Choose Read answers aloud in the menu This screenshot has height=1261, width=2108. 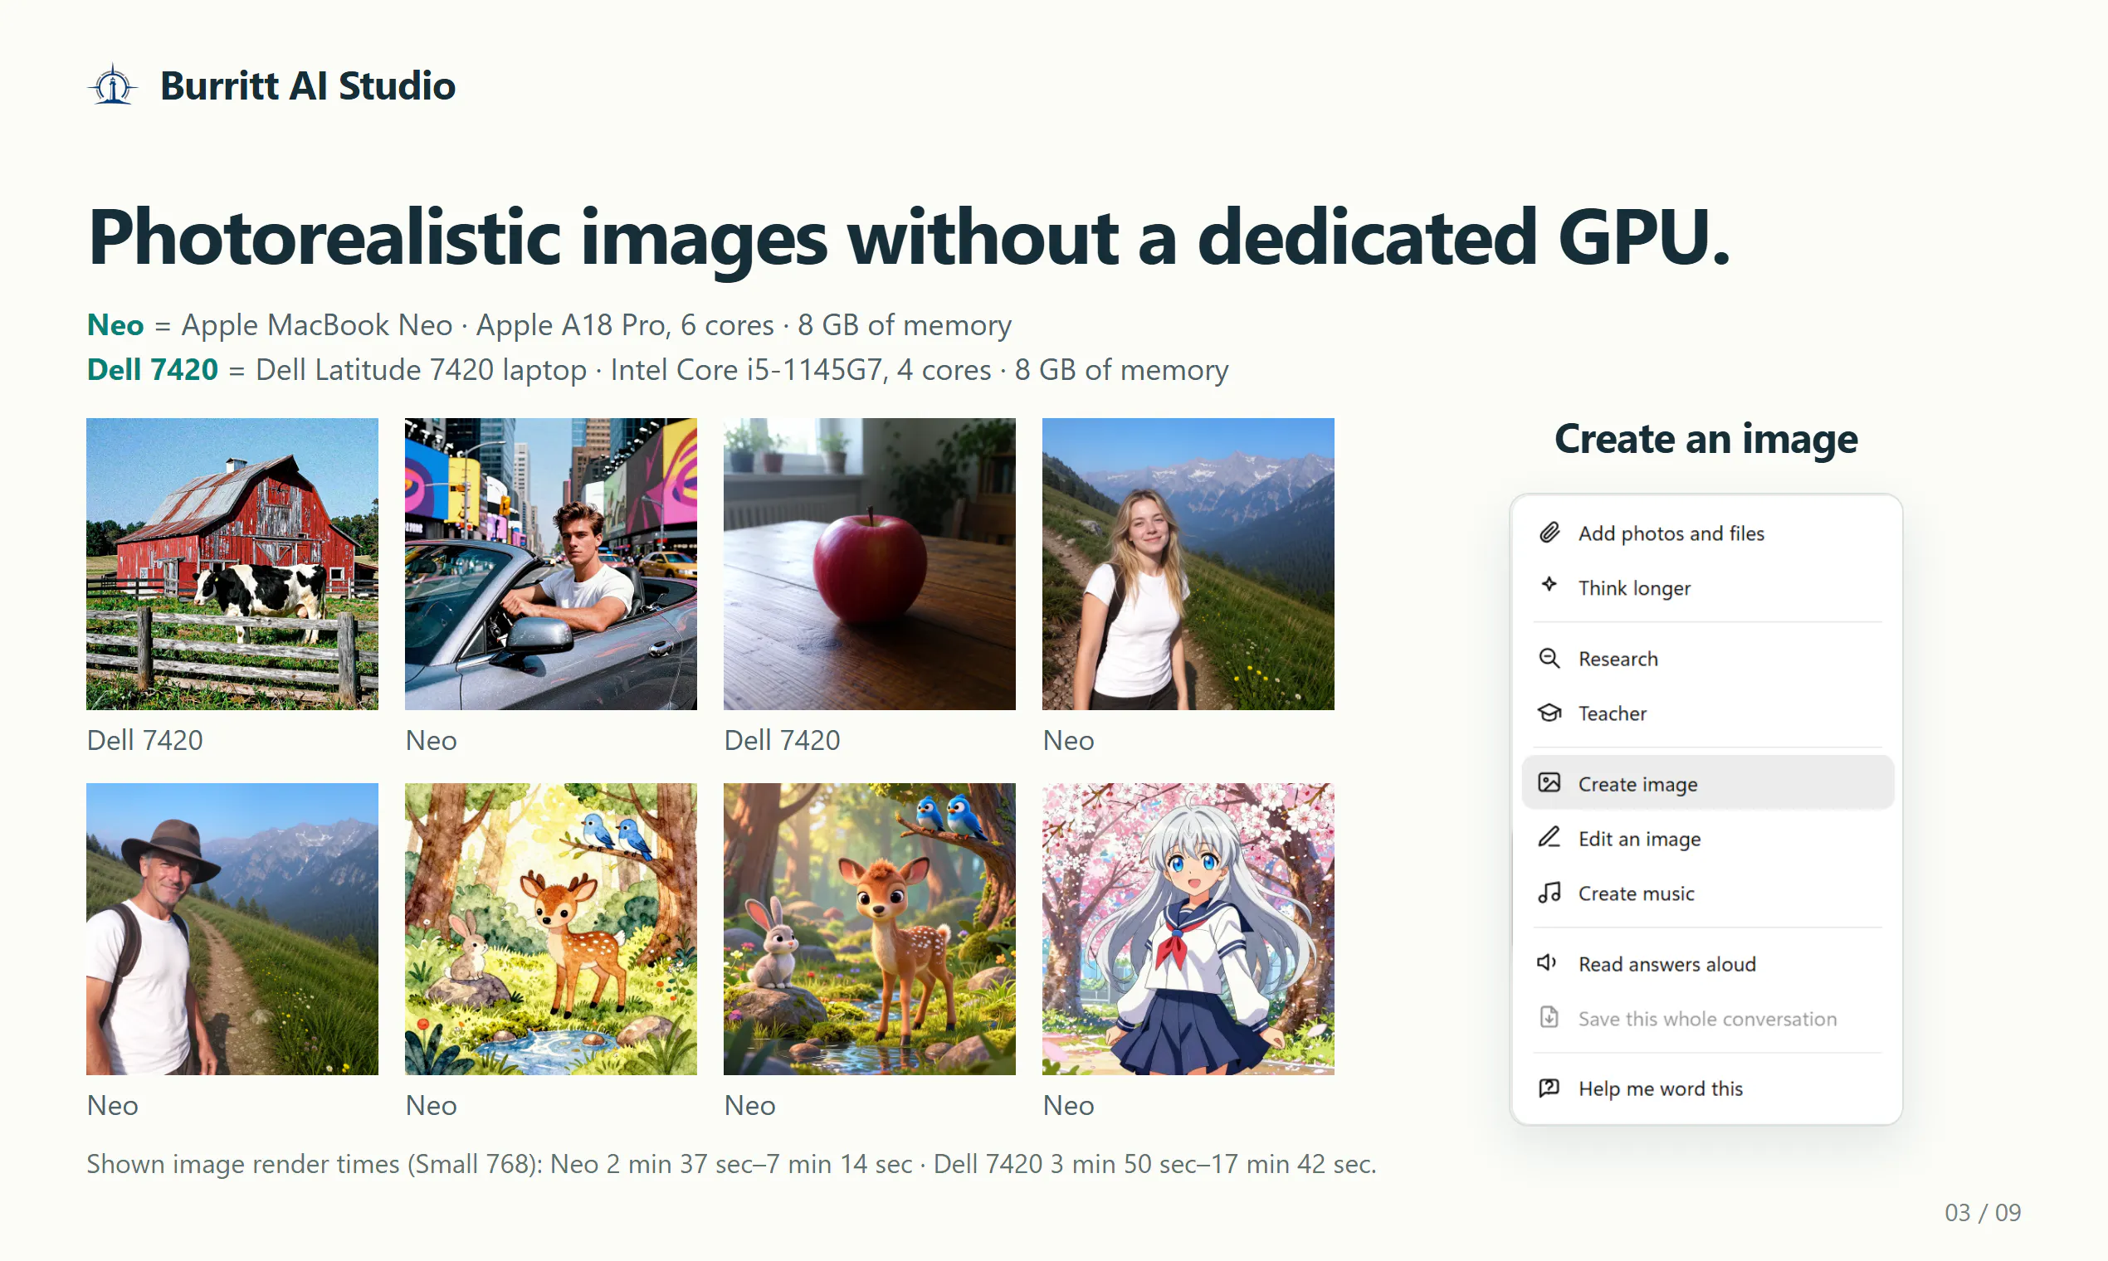pyautogui.click(x=1707, y=964)
